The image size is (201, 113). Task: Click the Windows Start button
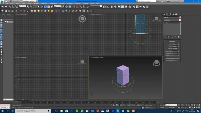[3, 111]
